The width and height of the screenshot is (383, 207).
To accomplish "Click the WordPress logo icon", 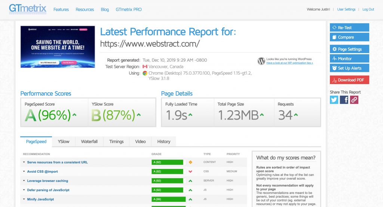I will click(261, 61).
